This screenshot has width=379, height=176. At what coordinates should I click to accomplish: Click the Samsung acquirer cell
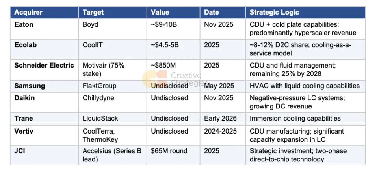[x=30, y=86]
